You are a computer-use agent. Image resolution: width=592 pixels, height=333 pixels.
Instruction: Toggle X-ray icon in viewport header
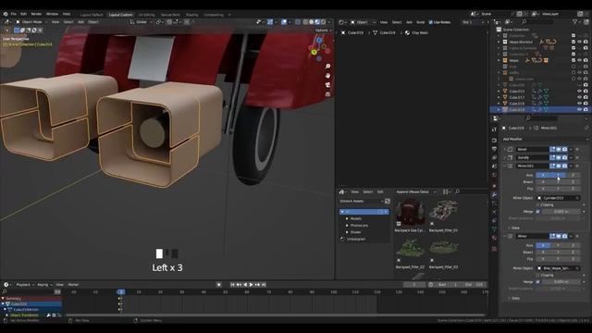(298, 22)
